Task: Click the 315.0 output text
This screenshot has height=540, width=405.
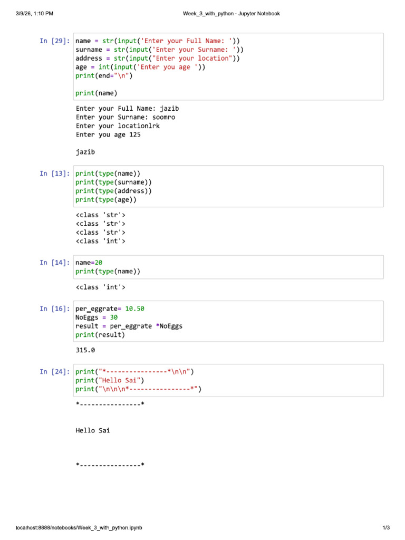Action: pyautogui.click(x=85, y=350)
